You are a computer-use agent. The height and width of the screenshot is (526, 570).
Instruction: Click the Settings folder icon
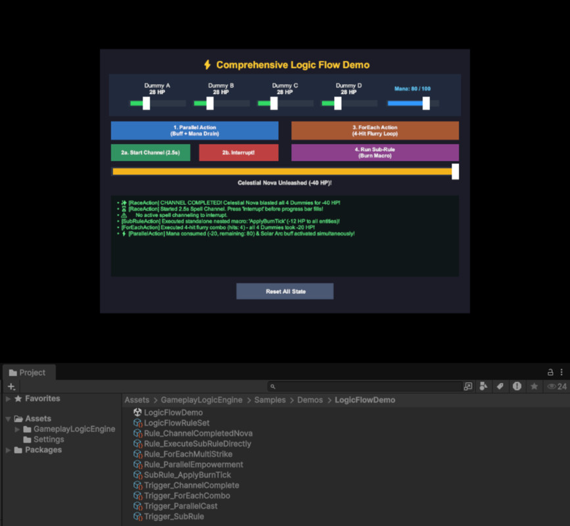pos(27,439)
